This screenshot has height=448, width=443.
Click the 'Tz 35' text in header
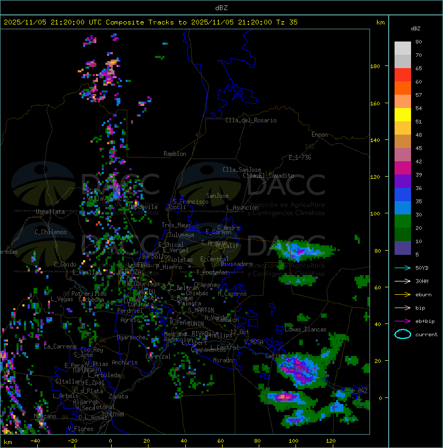287,22
